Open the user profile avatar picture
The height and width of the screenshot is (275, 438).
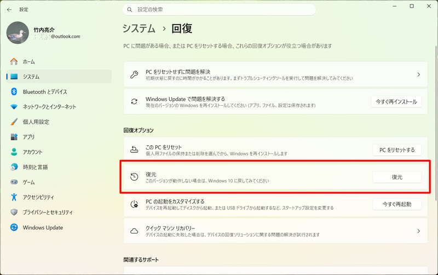coord(18,33)
